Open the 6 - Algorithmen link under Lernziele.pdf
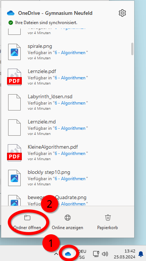This screenshot has height=261, width=146. coord(70,78)
